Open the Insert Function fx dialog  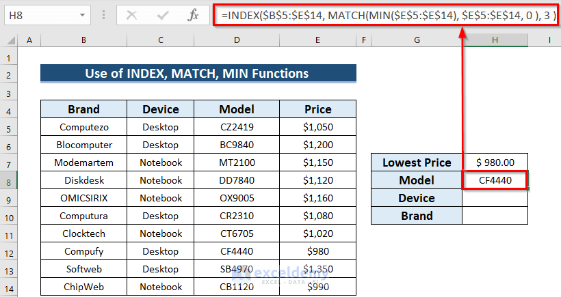[x=193, y=14]
